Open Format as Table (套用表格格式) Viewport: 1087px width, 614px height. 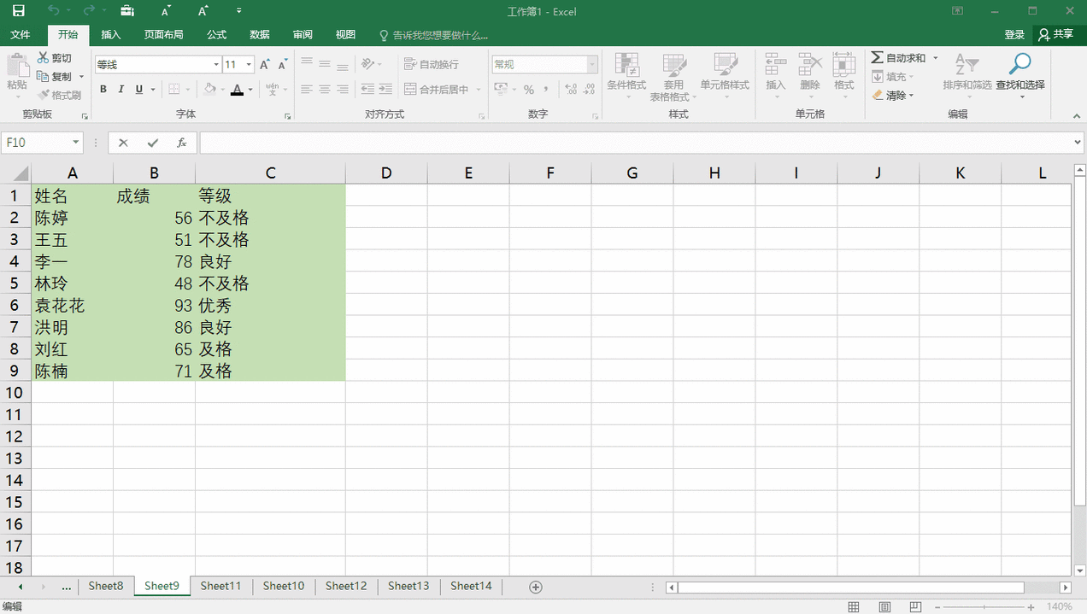[673, 77]
